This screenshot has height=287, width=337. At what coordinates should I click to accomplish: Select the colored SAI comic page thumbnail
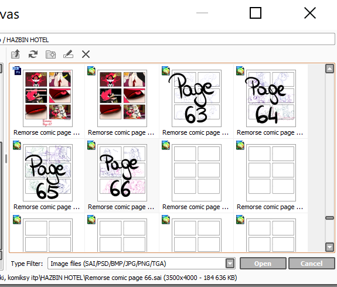pyautogui.click(x=122, y=98)
